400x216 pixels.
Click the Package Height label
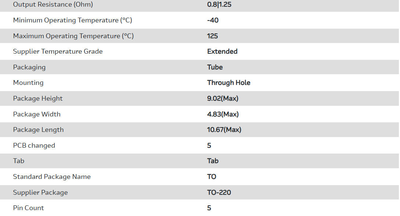click(x=38, y=98)
